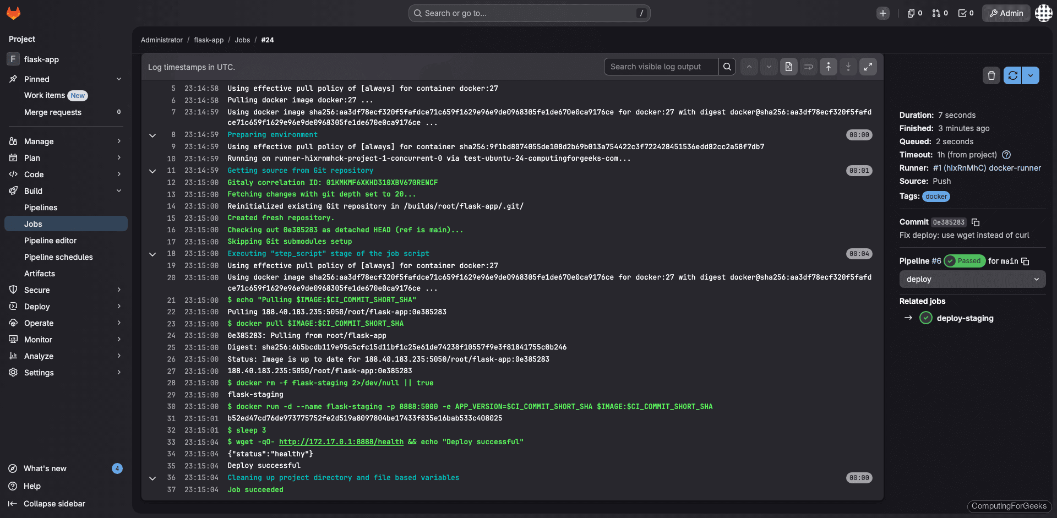Image resolution: width=1057 pixels, height=518 pixels.
Task: Retry the job using refresh icon
Action: pyautogui.click(x=1012, y=75)
